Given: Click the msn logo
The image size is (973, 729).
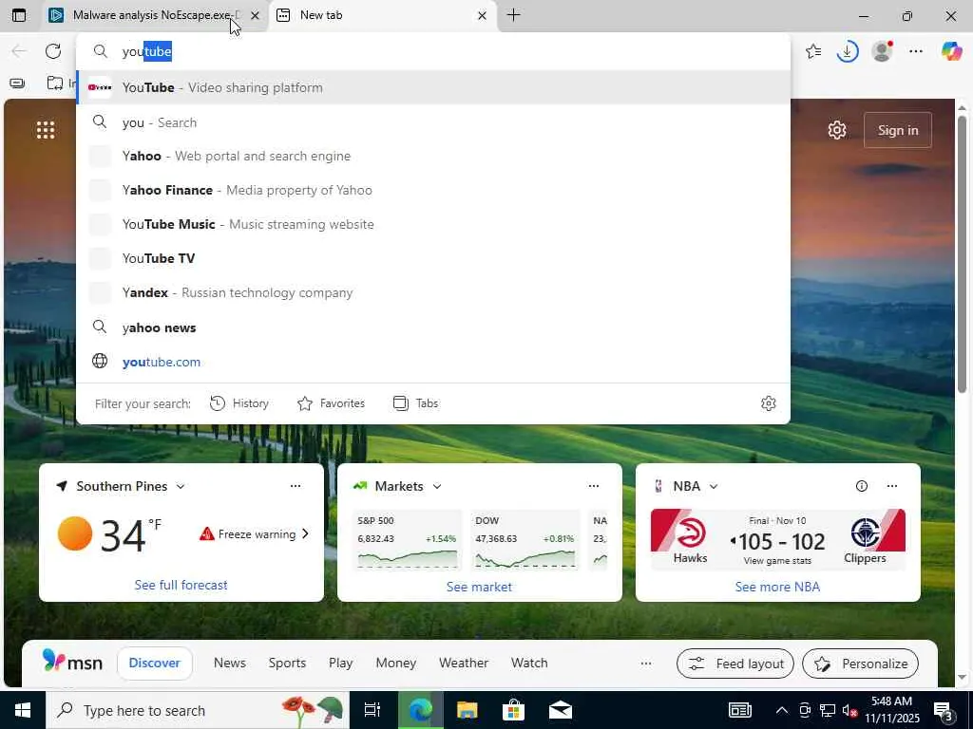Looking at the screenshot, I should pyautogui.click(x=72, y=662).
